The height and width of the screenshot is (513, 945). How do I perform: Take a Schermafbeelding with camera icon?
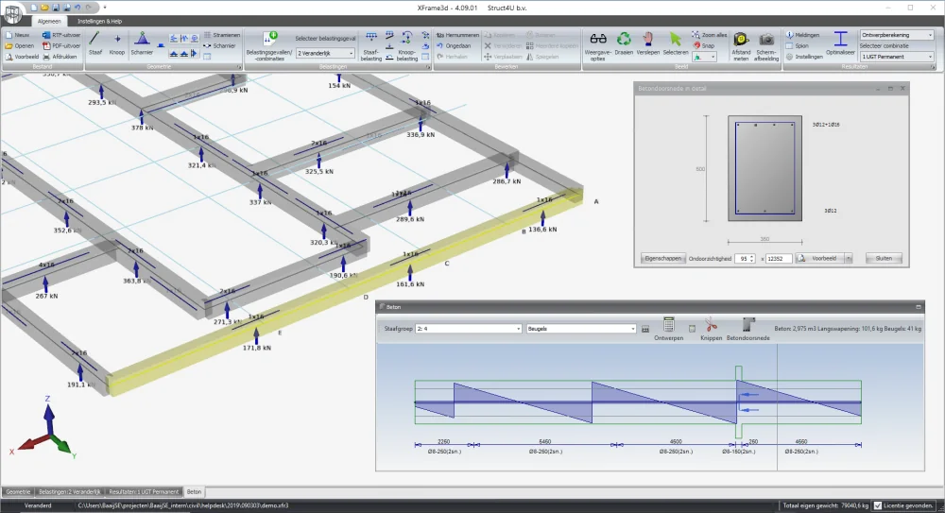coord(766,46)
